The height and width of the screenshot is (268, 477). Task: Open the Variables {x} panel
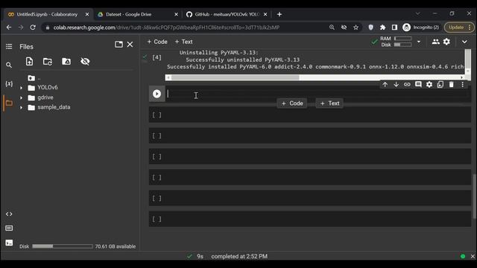pyautogui.click(x=9, y=83)
